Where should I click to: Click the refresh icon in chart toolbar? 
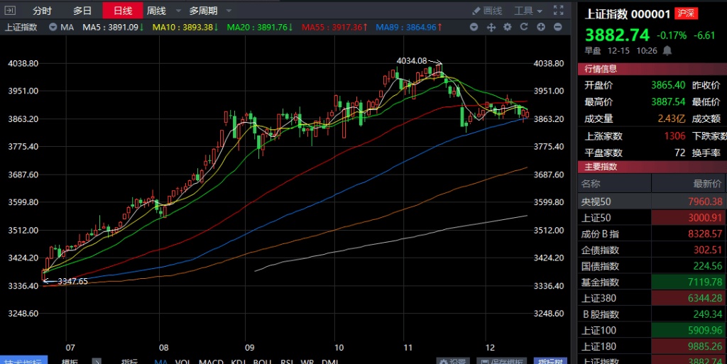click(524, 27)
